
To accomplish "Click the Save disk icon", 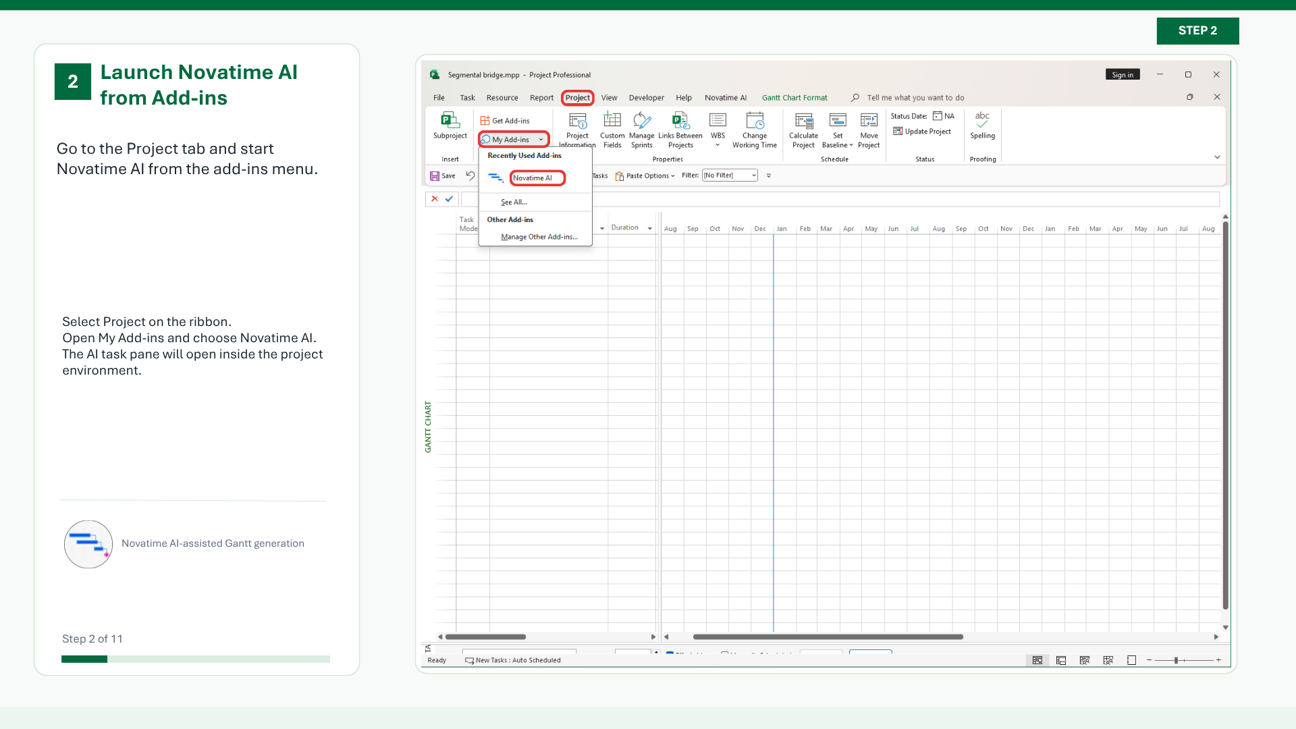I will (x=435, y=176).
